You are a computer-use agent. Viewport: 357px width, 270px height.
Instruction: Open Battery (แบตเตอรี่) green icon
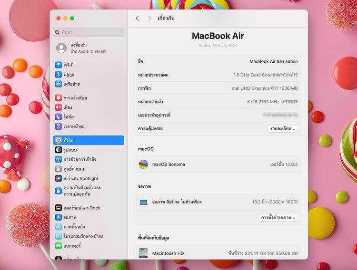click(x=59, y=246)
